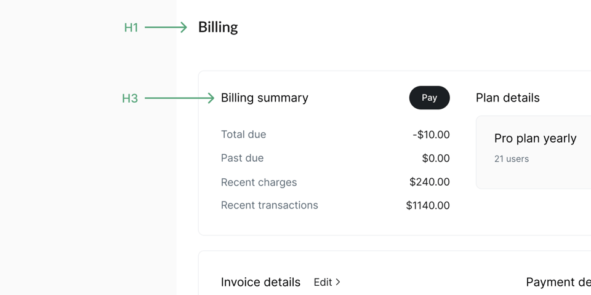The height and width of the screenshot is (295, 591).
Task: Click the black Pay button
Action: pos(429,98)
